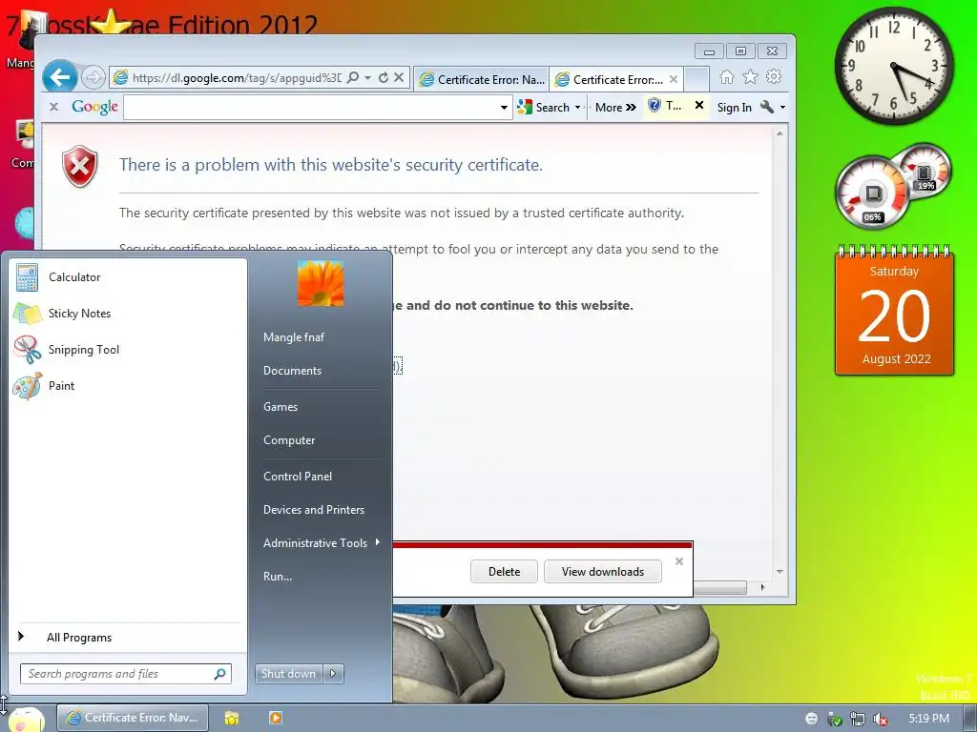Expand All Programs list
Viewport: 977px width, 732px height.
point(128,638)
